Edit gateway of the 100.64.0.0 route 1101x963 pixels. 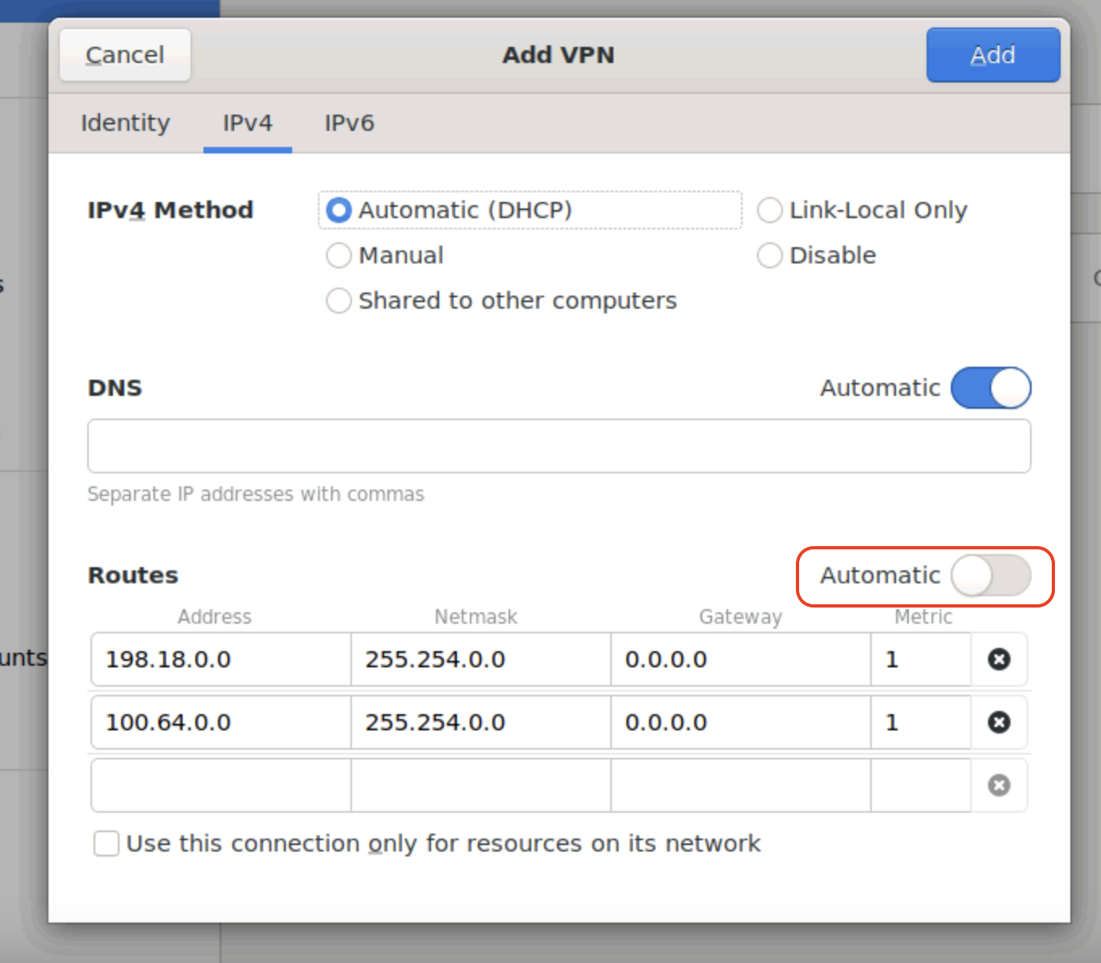pyautogui.click(x=741, y=722)
